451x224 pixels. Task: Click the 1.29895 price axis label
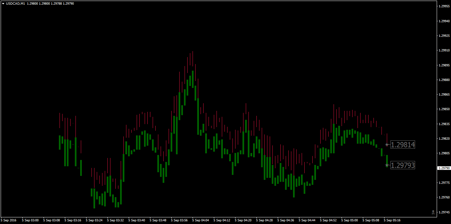click(x=444, y=65)
